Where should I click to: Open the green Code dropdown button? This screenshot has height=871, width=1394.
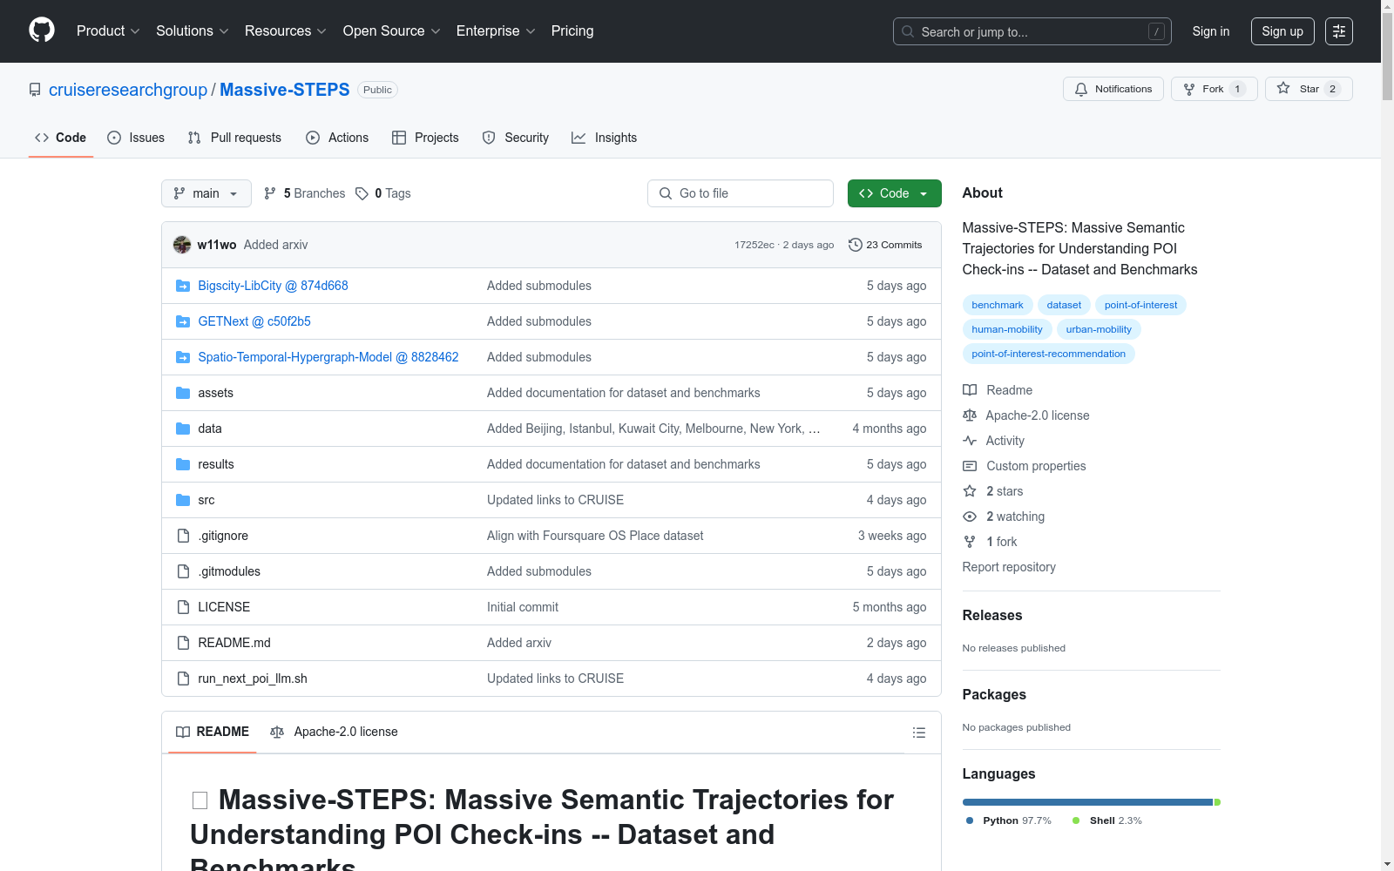(x=895, y=193)
